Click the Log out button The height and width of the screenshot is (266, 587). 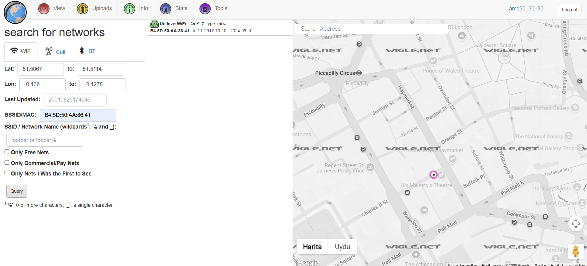pyautogui.click(x=570, y=10)
